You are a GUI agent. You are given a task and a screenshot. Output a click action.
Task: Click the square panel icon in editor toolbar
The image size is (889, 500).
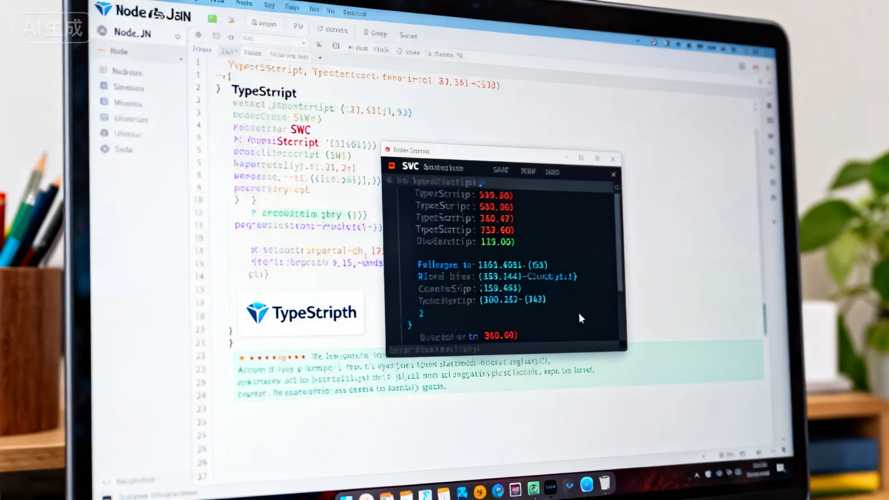(216, 36)
